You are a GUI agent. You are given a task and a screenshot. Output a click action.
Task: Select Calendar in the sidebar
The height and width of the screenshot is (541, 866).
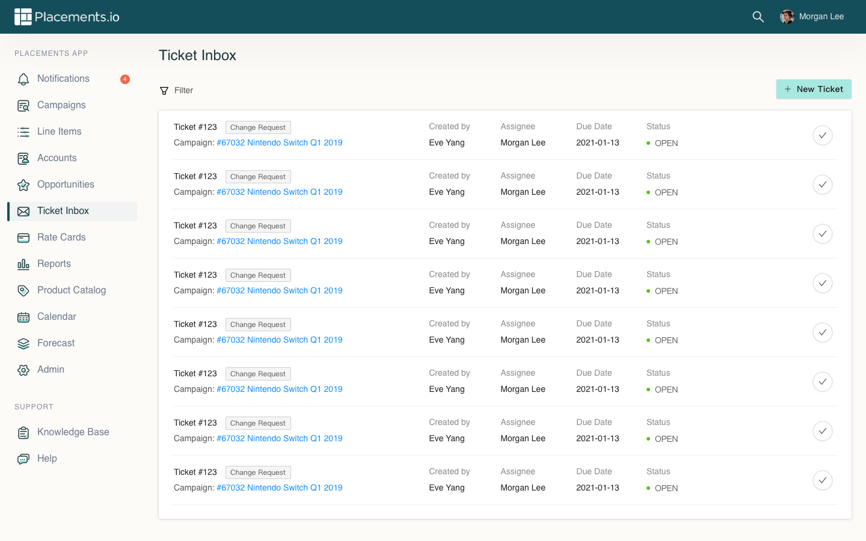[x=57, y=317]
